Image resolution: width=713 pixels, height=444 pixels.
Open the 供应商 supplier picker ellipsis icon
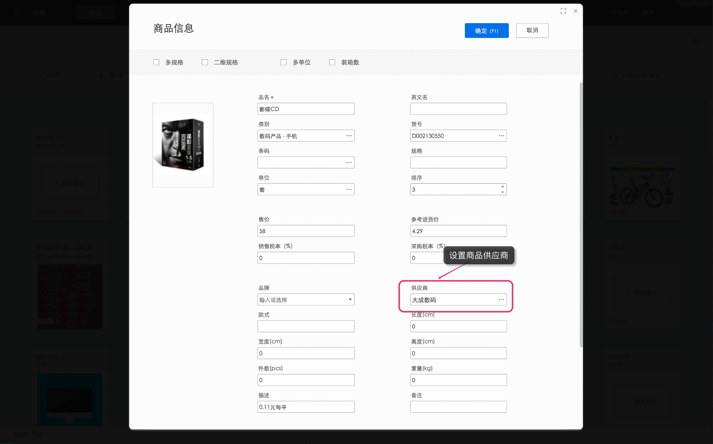click(501, 300)
